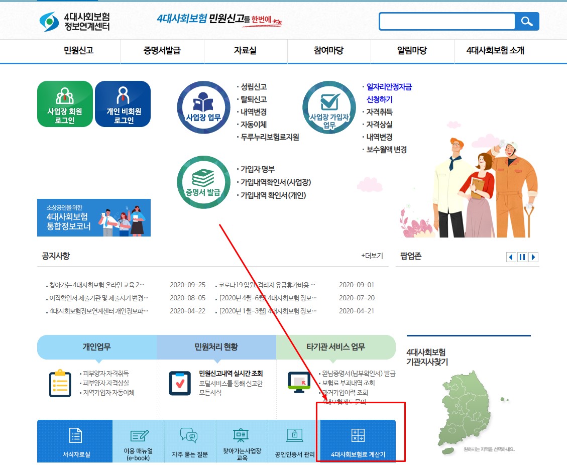The height and width of the screenshot is (465, 567).
Task: Open the 피부양자 자격상실 link
Action: pos(106,383)
